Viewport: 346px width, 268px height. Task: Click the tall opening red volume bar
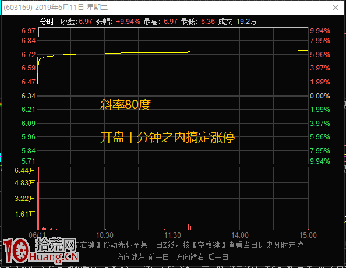[38, 198]
